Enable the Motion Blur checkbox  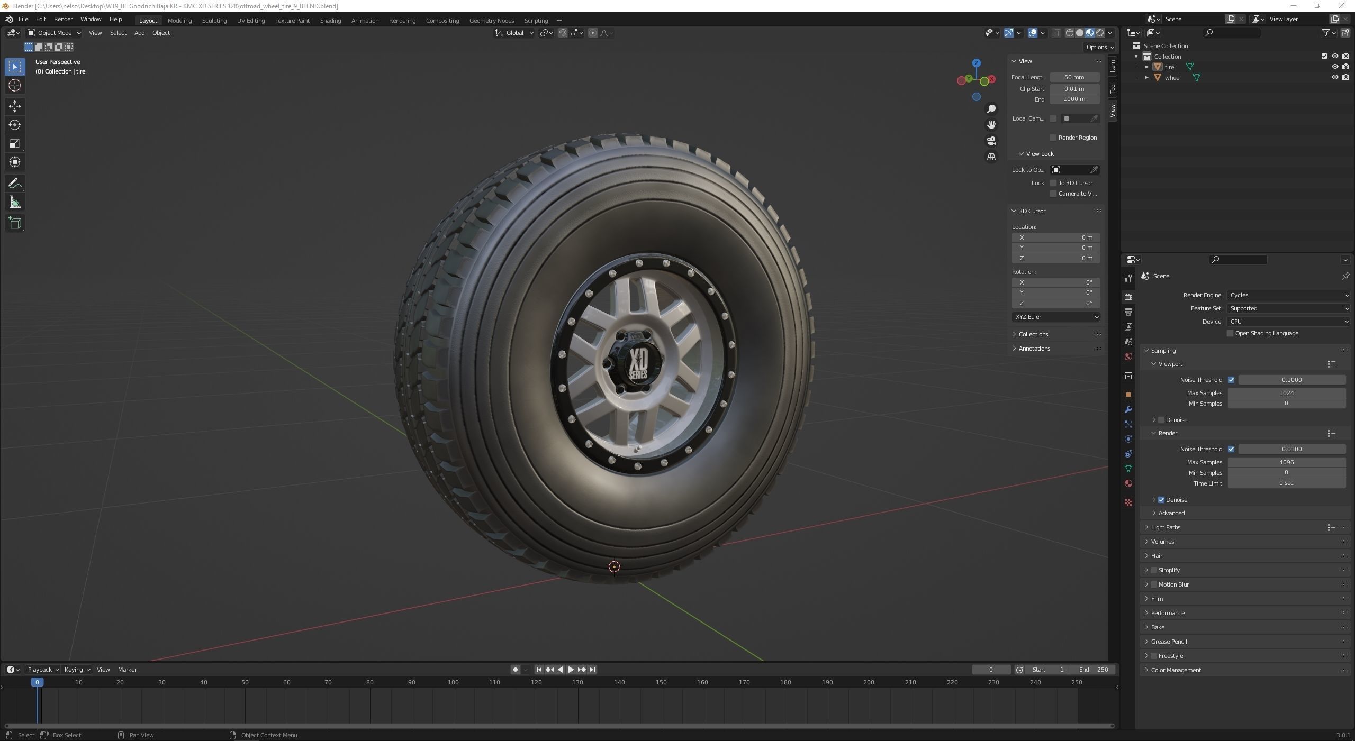pos(1154,584)
